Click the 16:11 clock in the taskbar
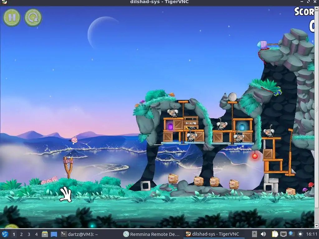This screenshot has height=239, width=319. point(312,234)
